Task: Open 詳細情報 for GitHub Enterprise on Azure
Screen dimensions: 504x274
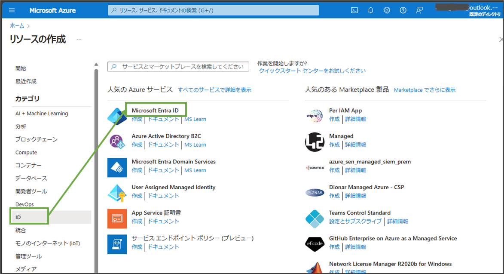Action: tap(355, 247)
